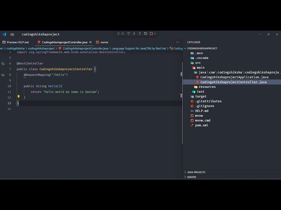Restart the debug session
This screenshot has height=210, width=281.
[145, 34]
